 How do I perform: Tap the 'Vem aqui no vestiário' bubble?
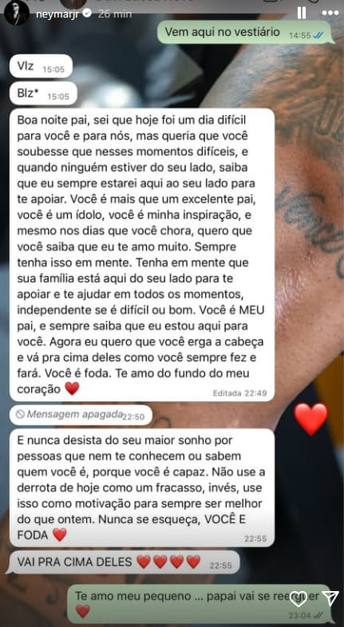click(246, 32)
